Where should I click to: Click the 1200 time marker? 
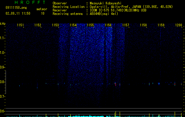tap(179, 25)
